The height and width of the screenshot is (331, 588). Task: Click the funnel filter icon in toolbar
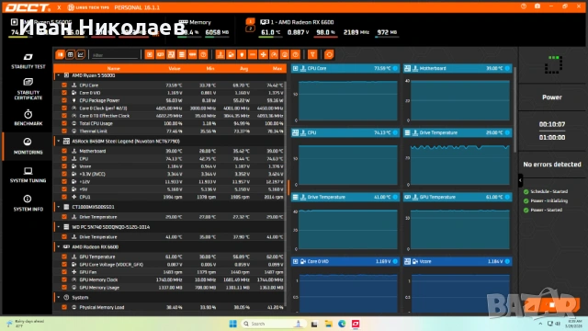(312, 55)
